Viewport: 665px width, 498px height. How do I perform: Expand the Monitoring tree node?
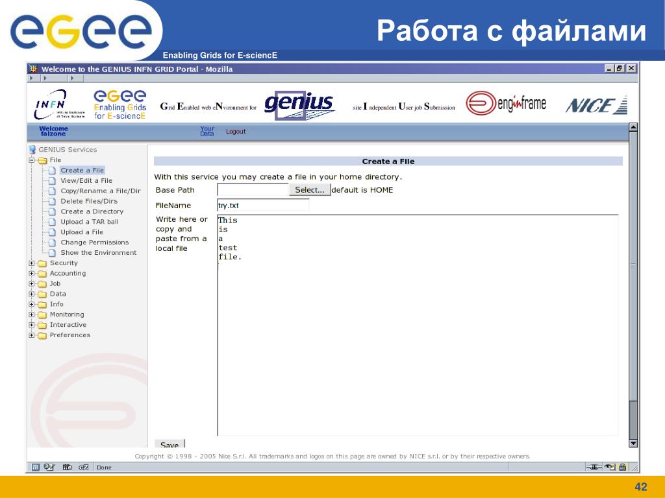[x=31, y=314]
